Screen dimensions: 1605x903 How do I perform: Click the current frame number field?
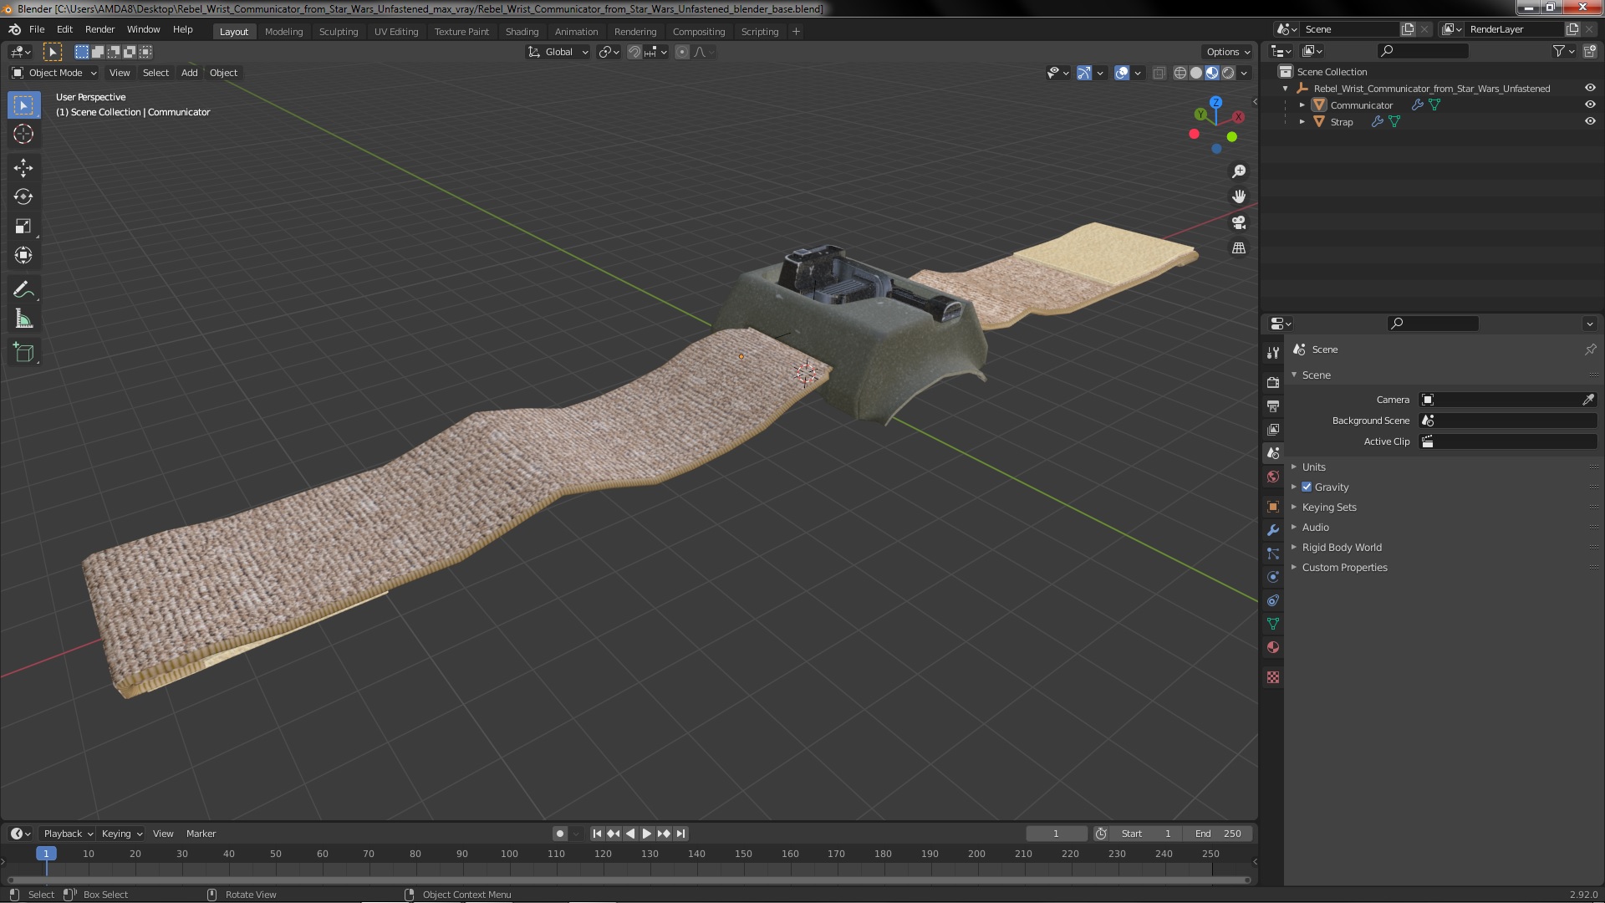click(1056, 834)
